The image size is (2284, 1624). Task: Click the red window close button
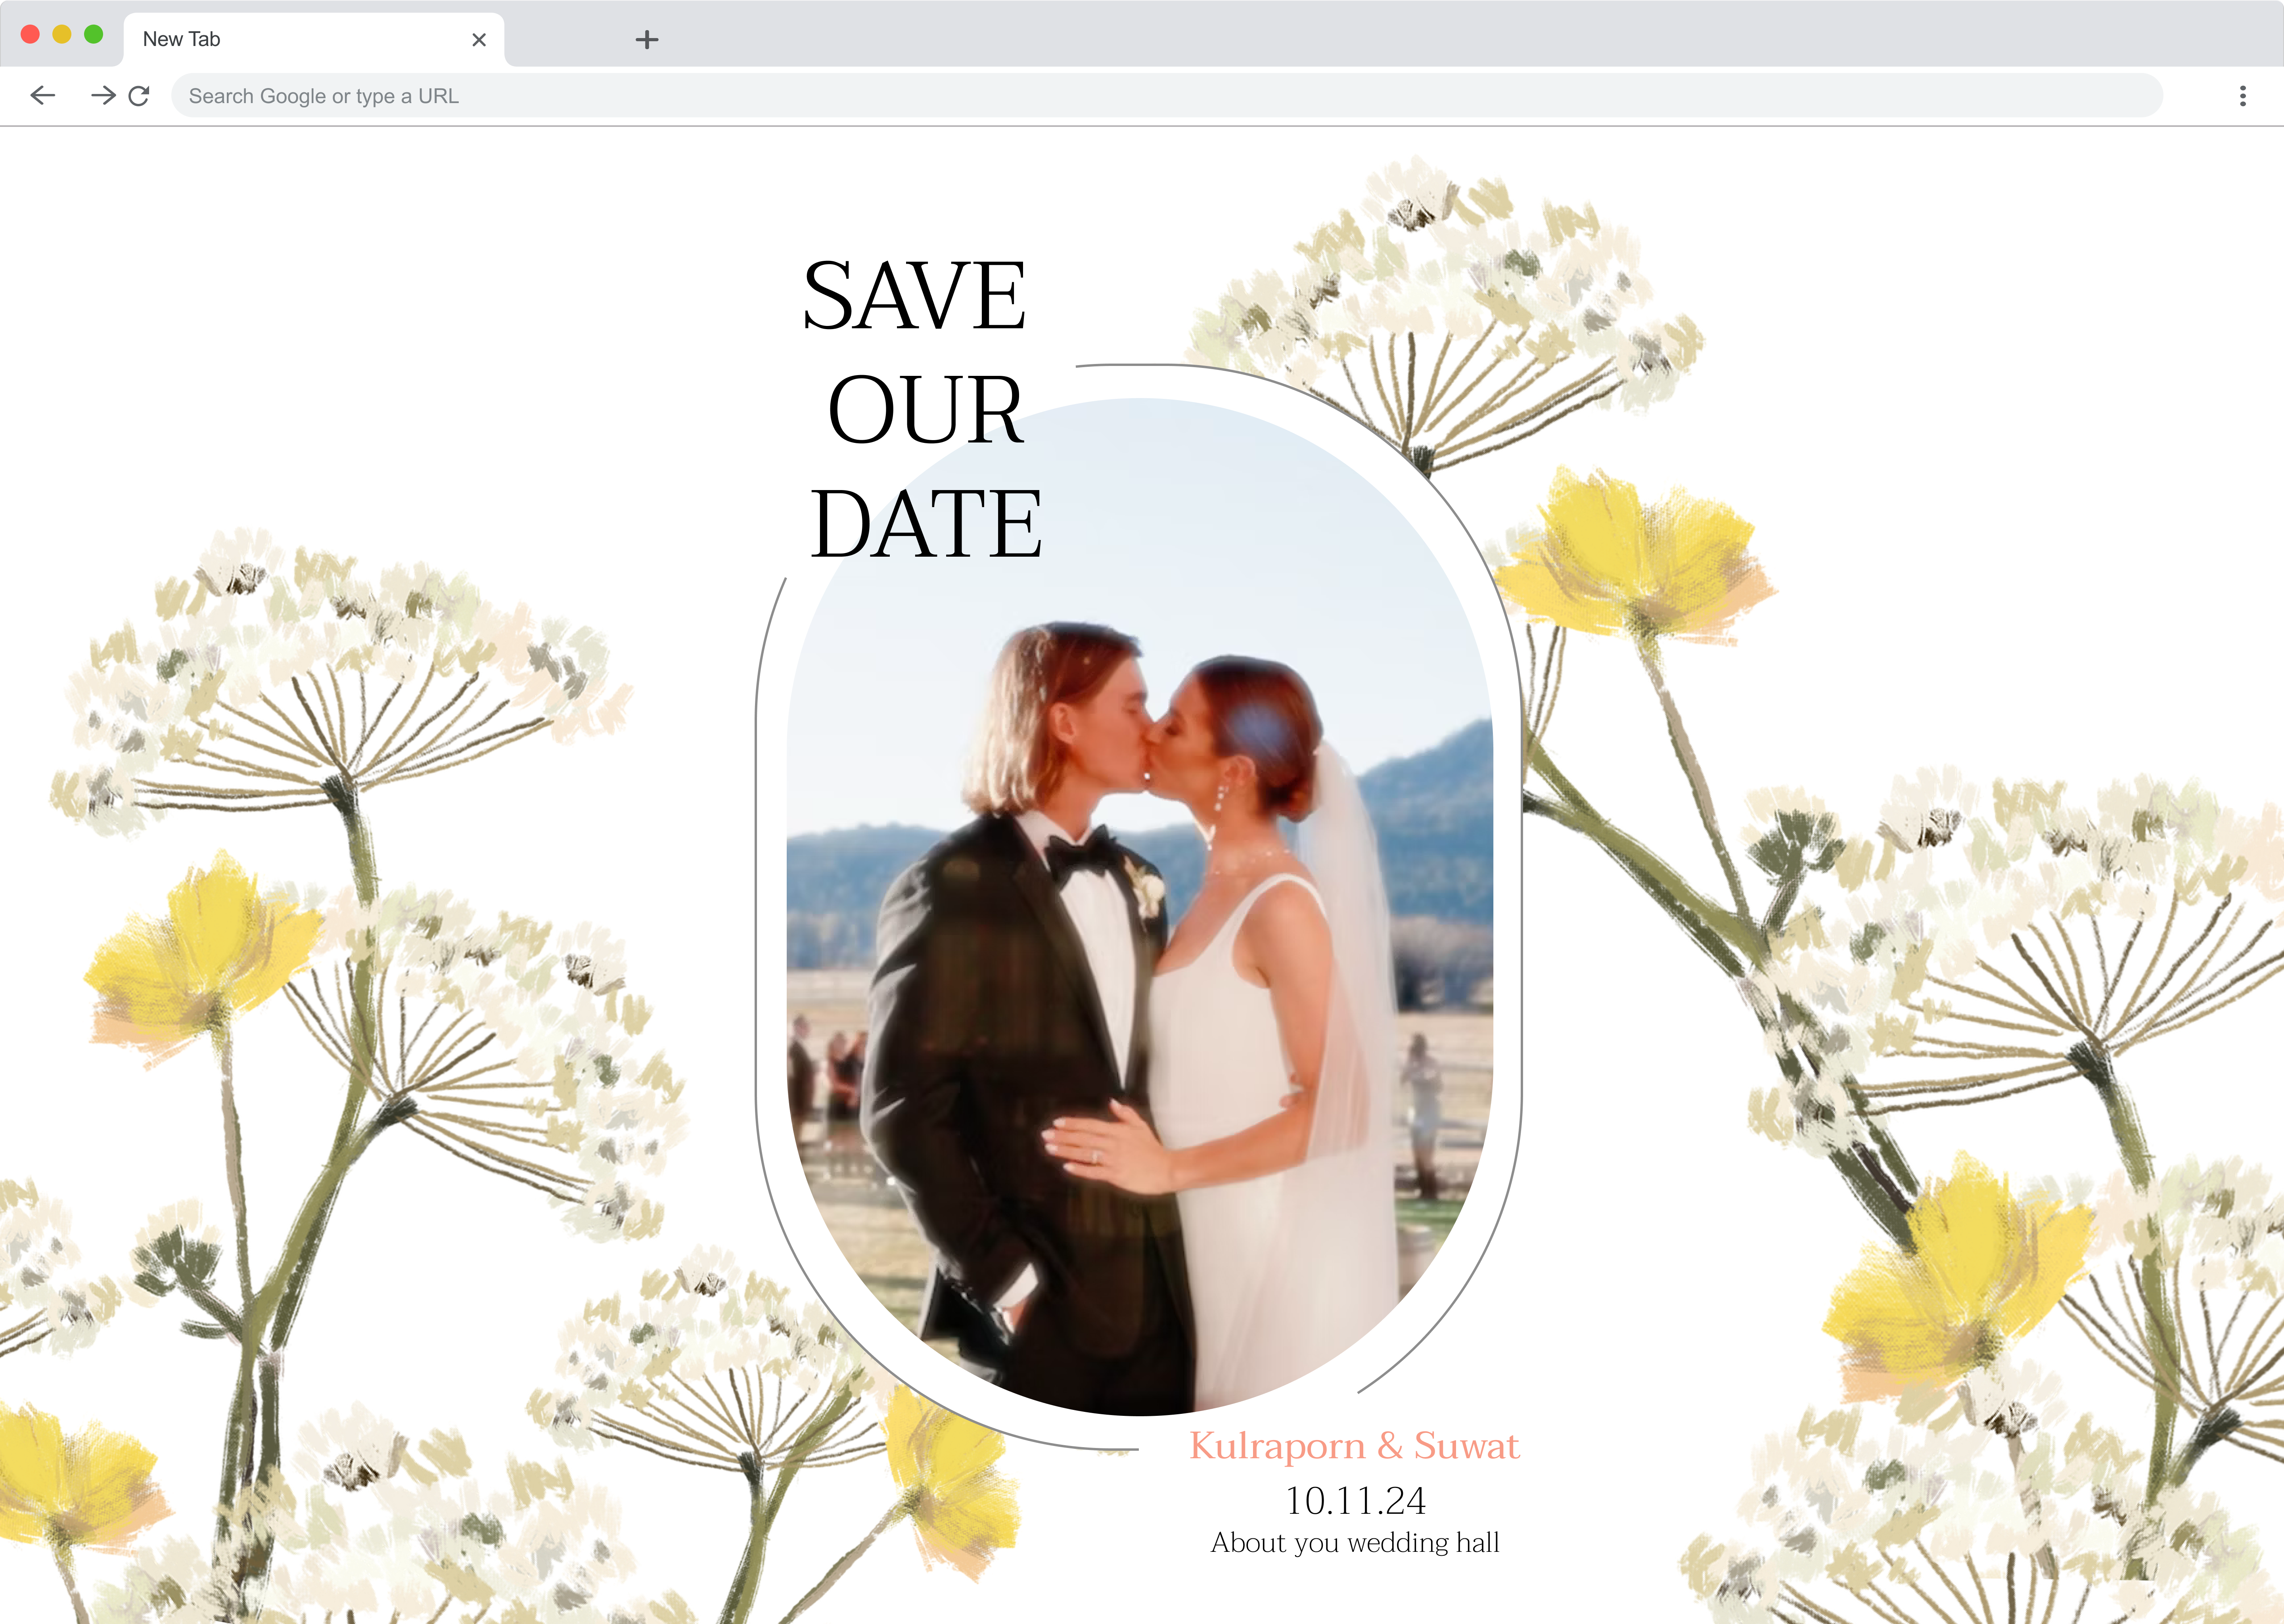pyautogui.click(x=30, y=35)
